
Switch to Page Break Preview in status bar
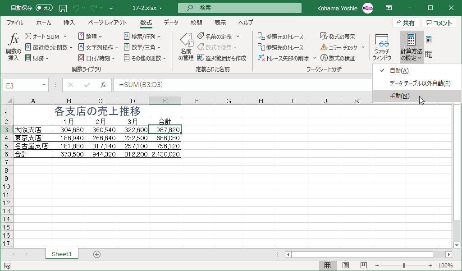(x=364, y=266)
